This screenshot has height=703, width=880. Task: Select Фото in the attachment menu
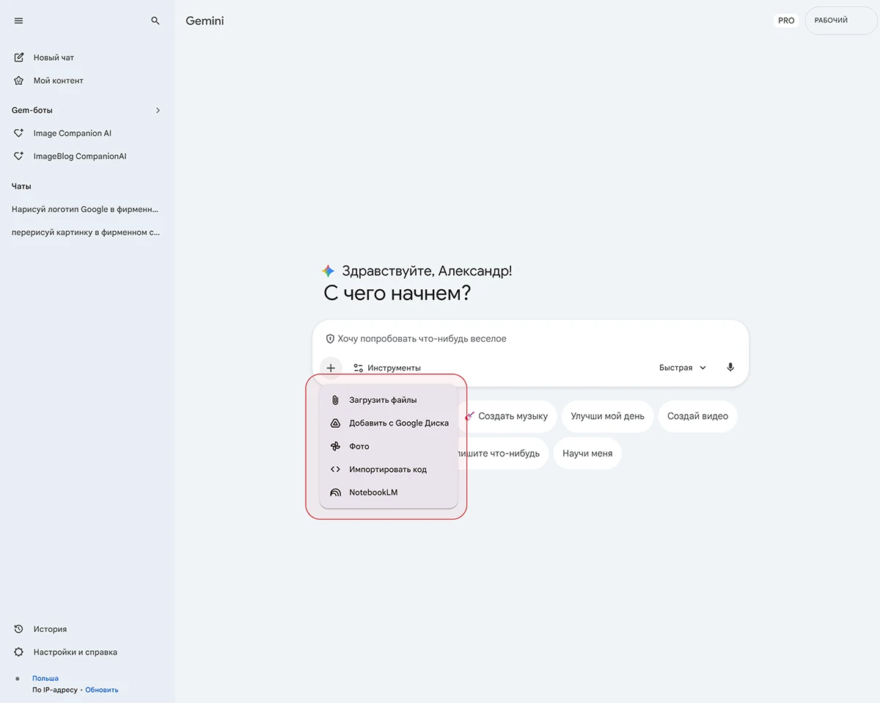tap(359, 446)
